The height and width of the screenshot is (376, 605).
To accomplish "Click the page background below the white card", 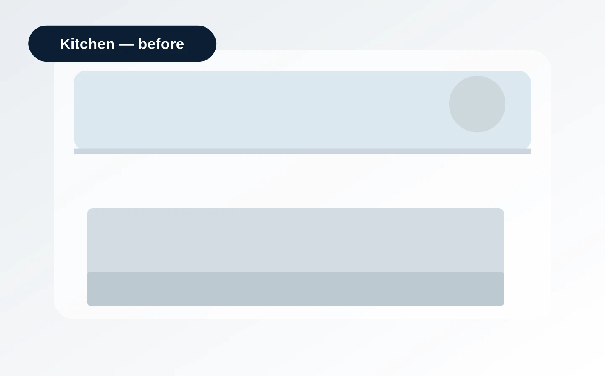I will click(x=302, y=347).
